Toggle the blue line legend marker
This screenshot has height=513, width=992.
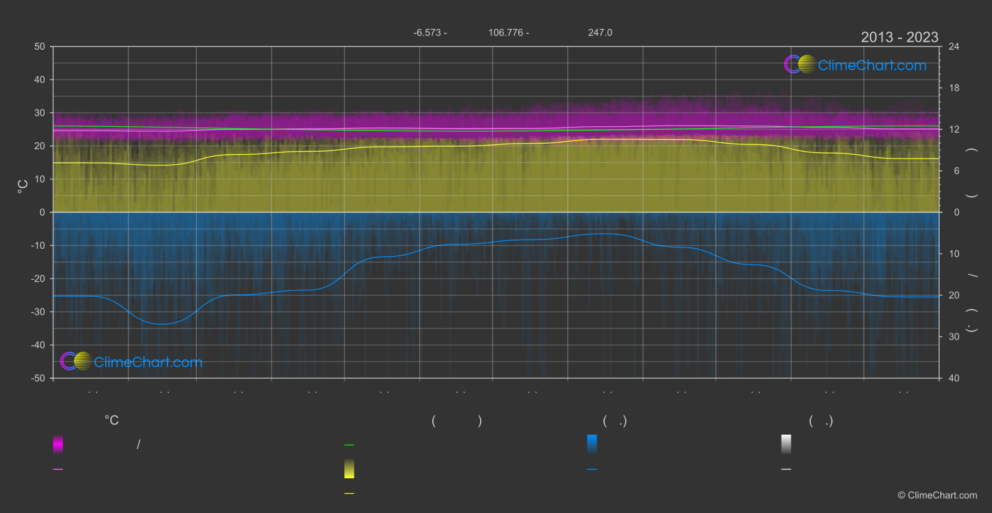(592, 469)
